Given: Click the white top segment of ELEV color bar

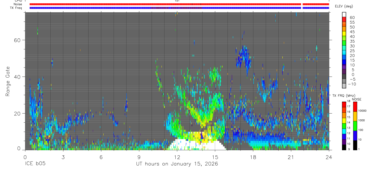Looking at the screenshot, I should (x=344, y=14).
